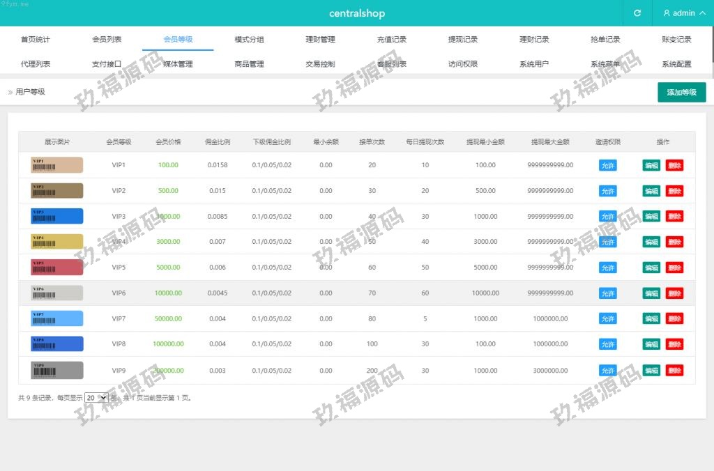Toggle invite permission for VIP8

click(607, 344)
